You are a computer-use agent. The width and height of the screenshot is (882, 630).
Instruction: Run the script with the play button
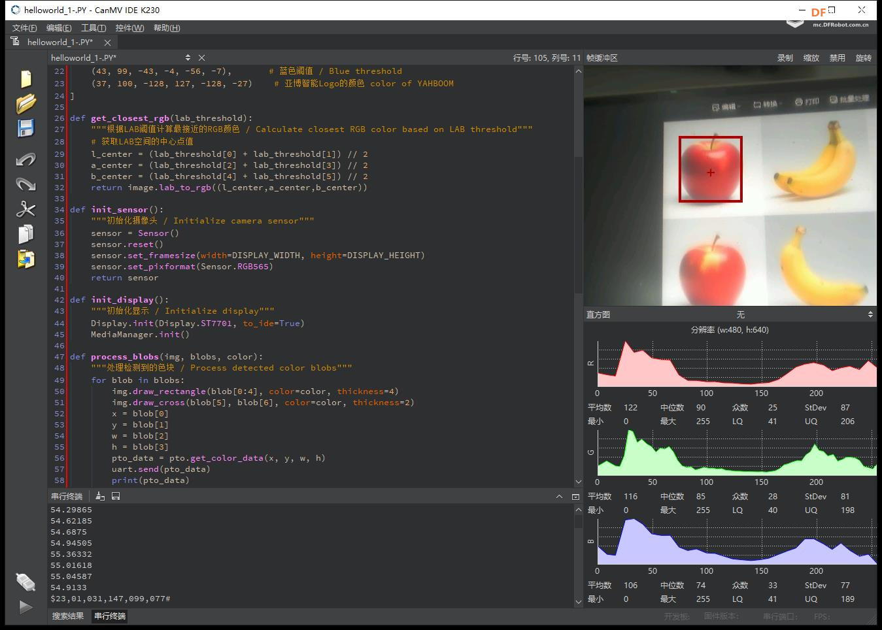[x=25, y=607]
